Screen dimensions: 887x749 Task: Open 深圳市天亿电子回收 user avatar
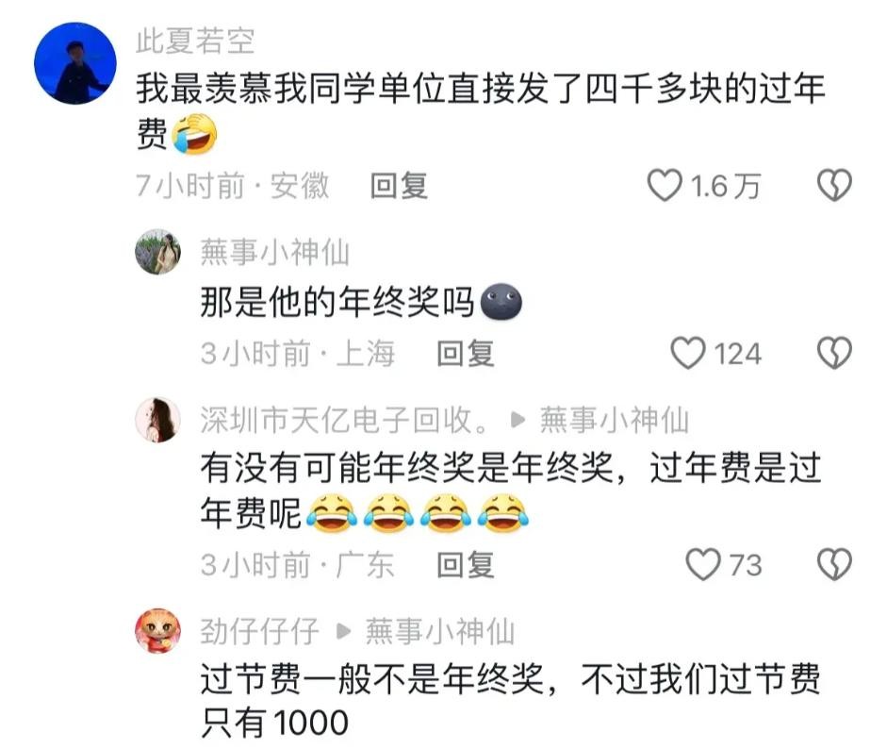click(157, 420)
